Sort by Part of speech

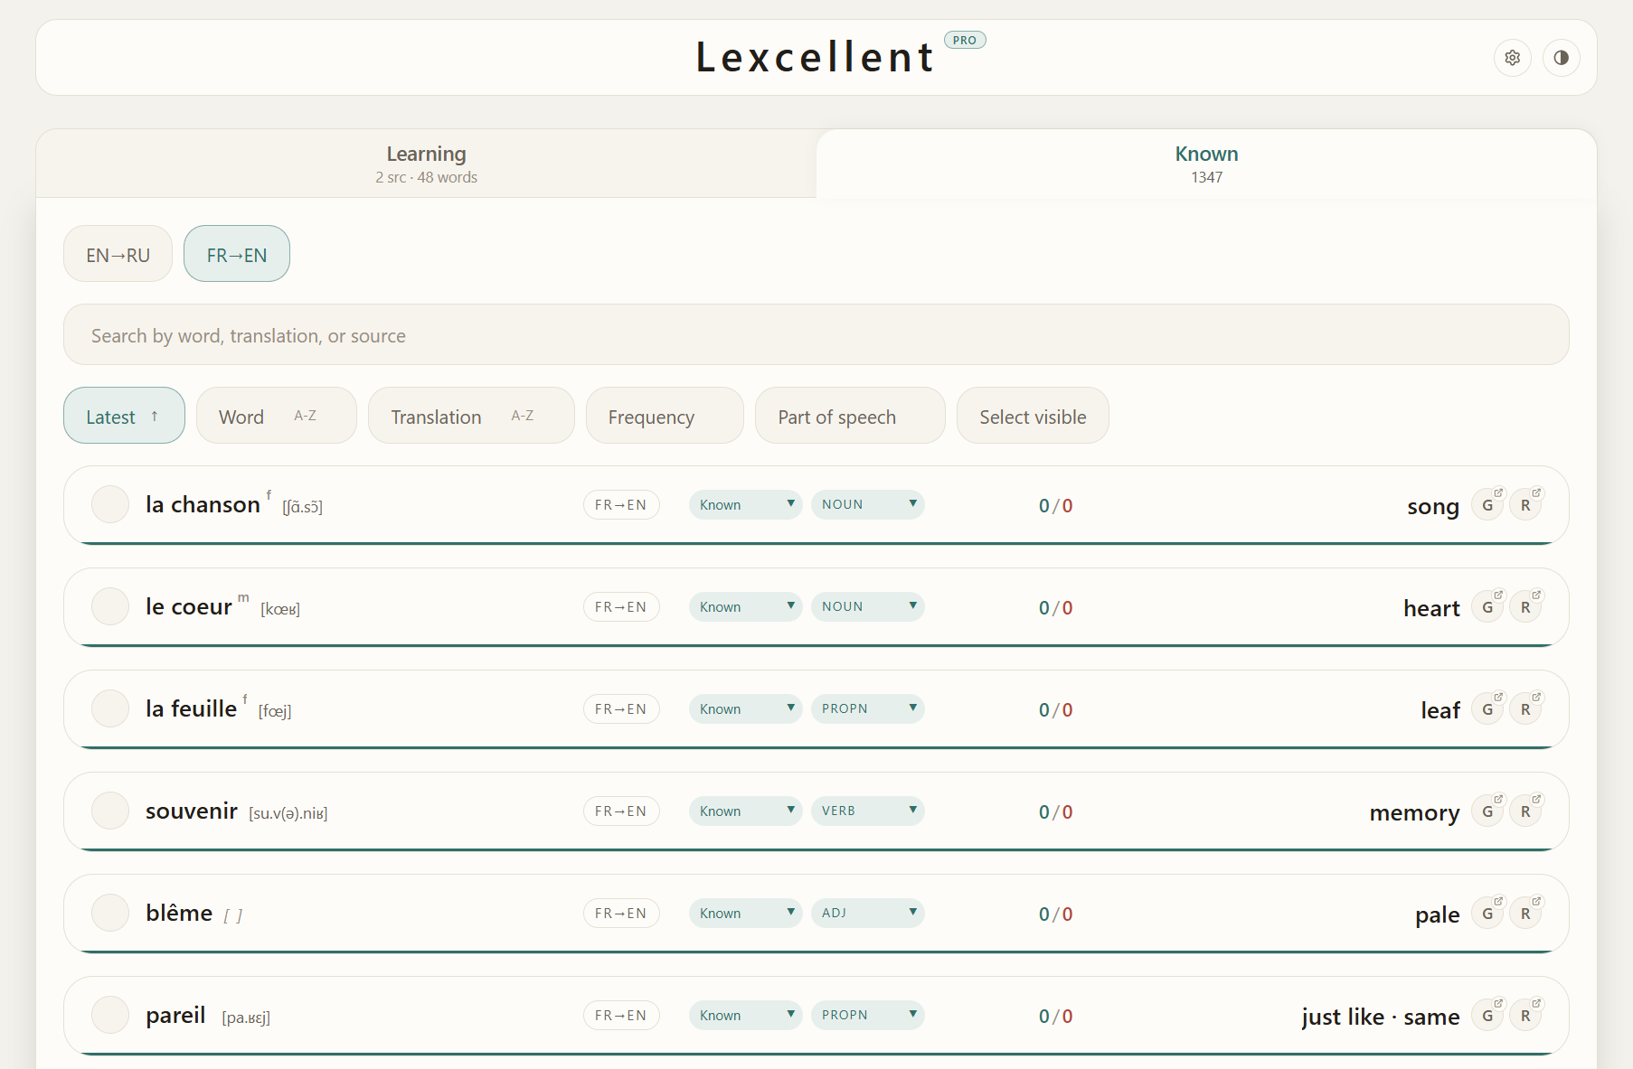(850, 416)
